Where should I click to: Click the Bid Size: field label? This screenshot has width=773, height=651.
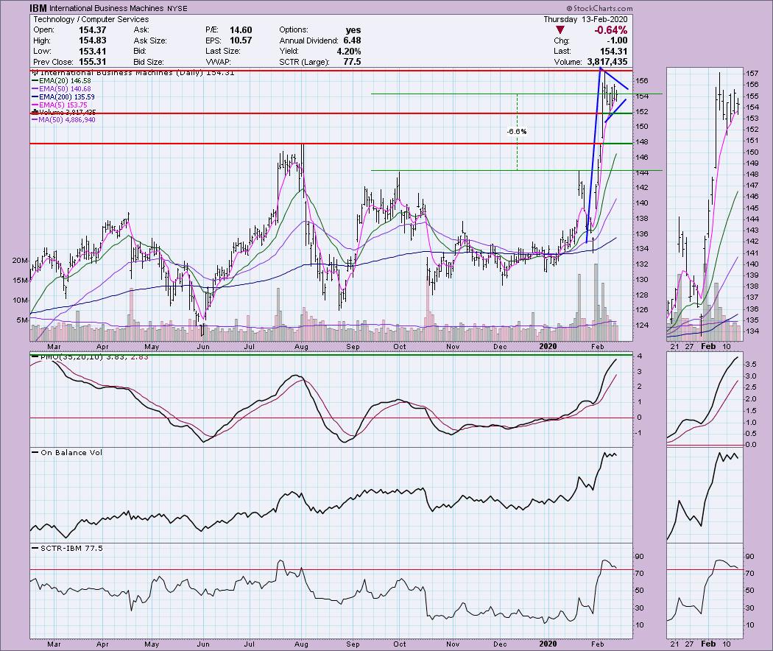pos(149,62)
